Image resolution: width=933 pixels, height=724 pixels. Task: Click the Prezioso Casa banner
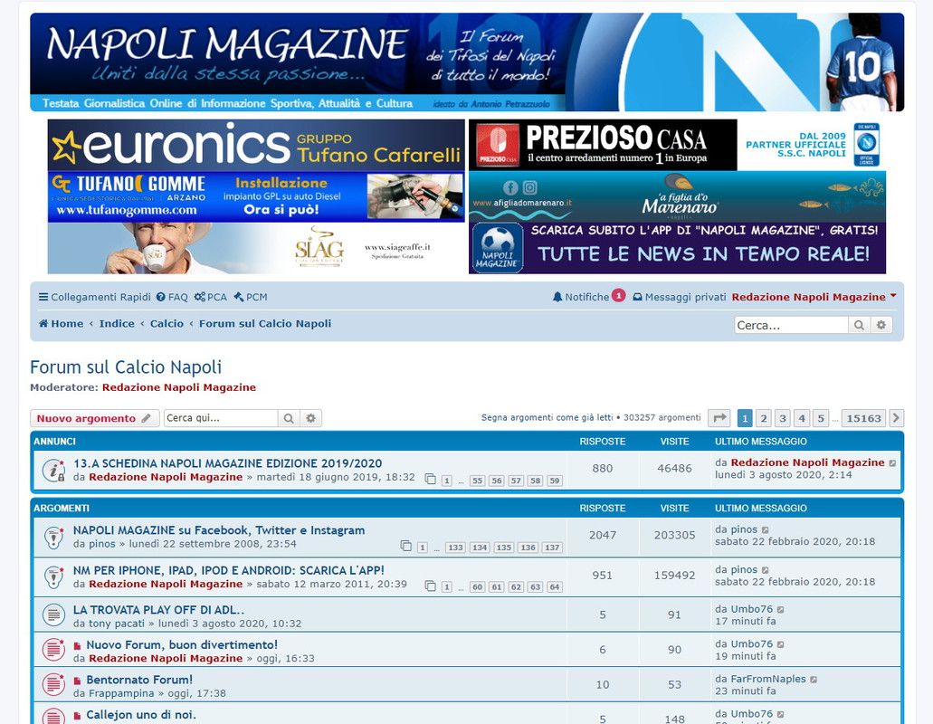pyautogui.click(x=677, y=145)
